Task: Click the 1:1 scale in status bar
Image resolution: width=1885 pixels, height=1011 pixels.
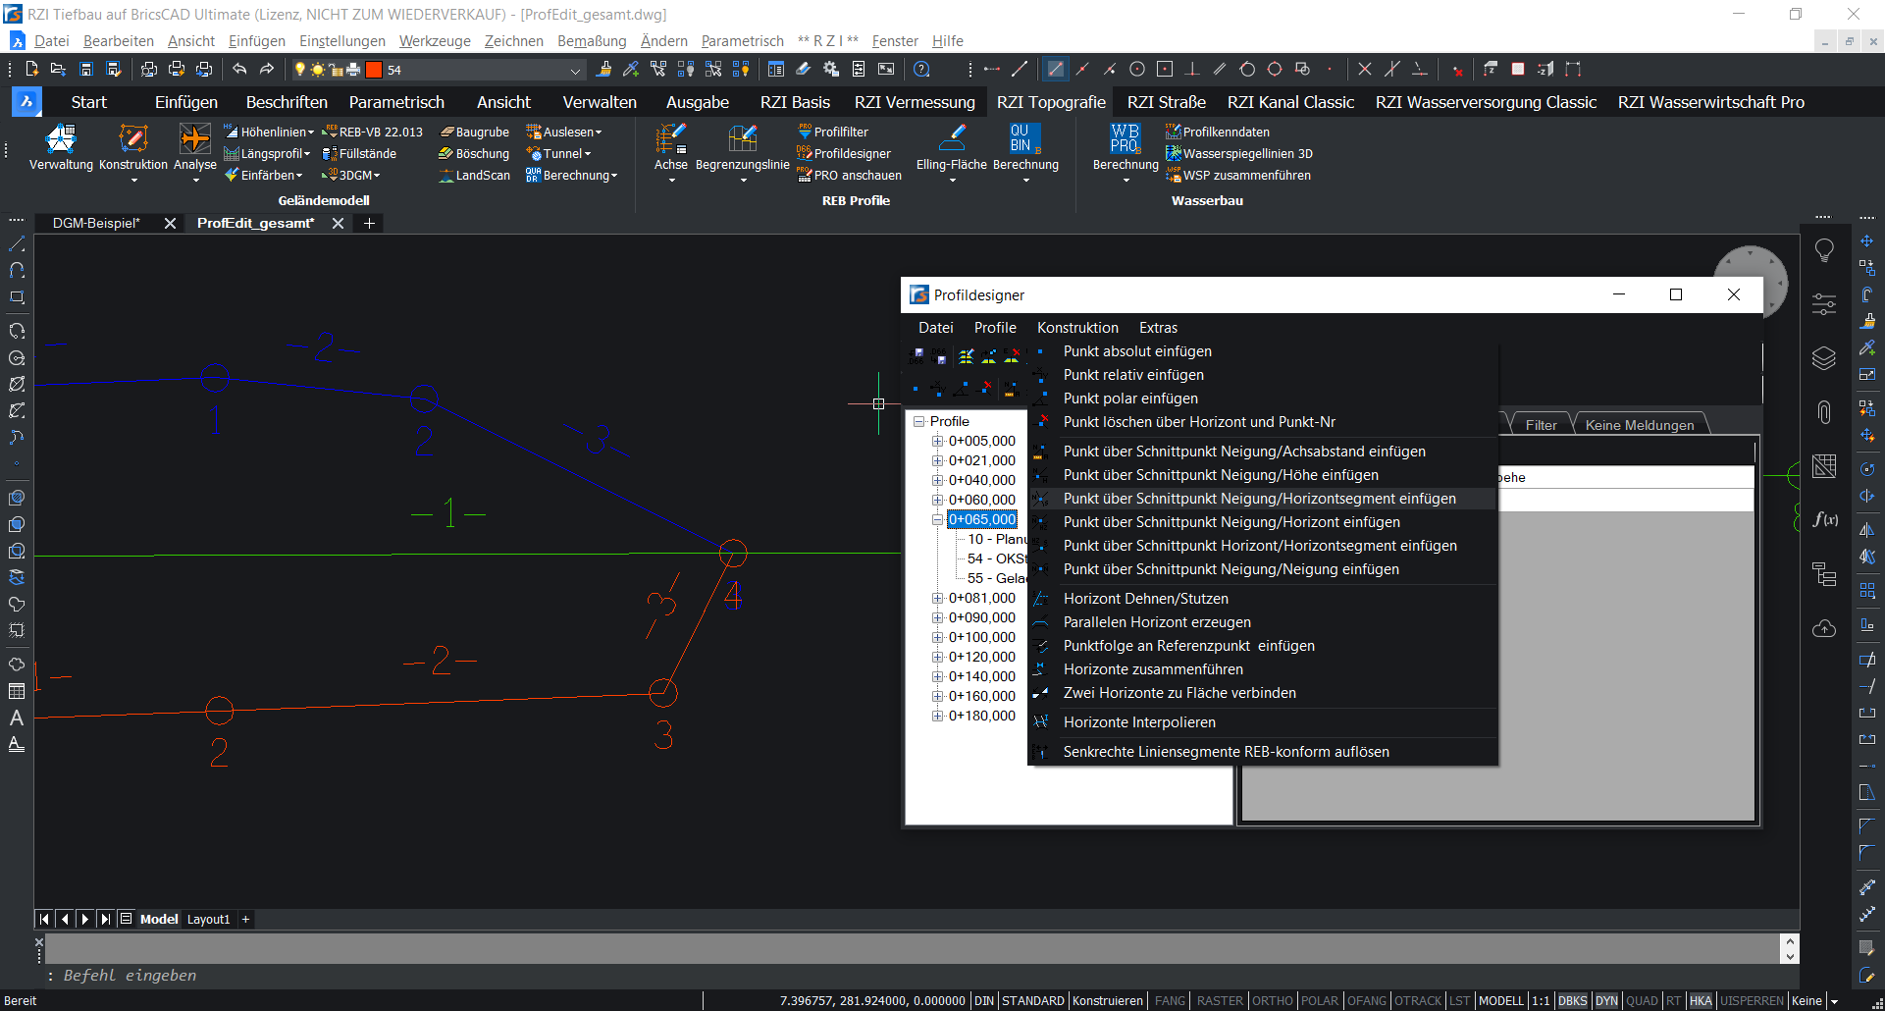Action: pyautogui.click(x=1541, y=1000)
